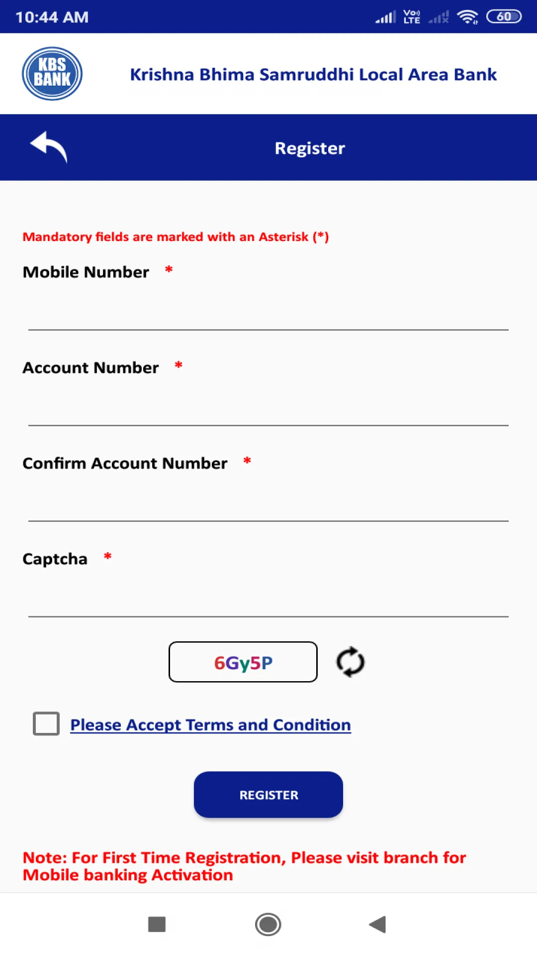Tap the Android back navigation button
Viewport: 537px width, 956px height.
(378, 925)
